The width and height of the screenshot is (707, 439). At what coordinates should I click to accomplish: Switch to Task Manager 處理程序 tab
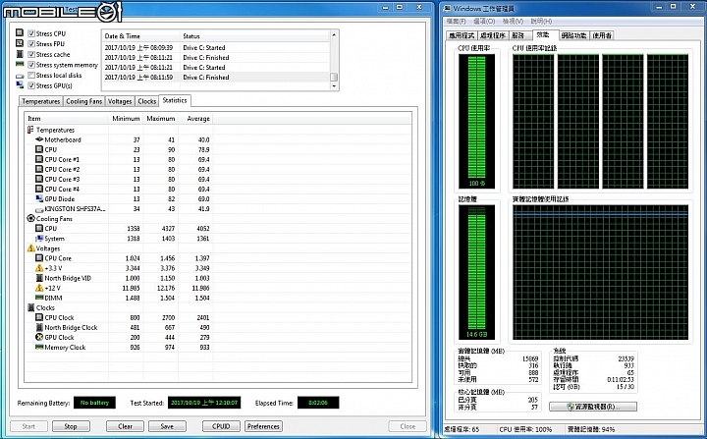[x=493, y=35]
